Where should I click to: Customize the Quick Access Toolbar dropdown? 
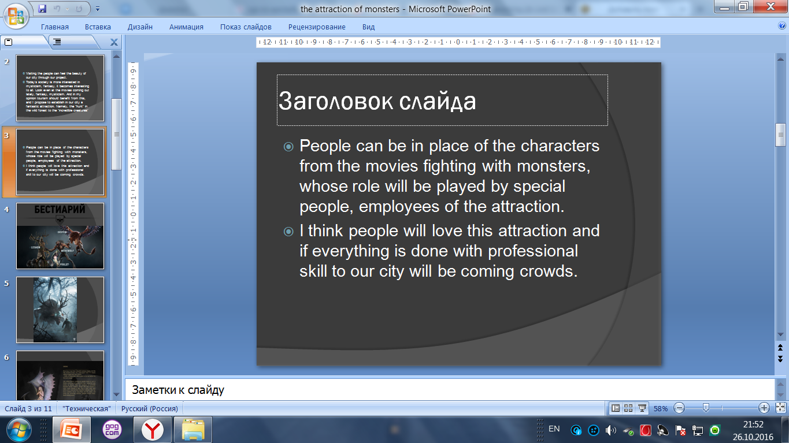point(97,9)
